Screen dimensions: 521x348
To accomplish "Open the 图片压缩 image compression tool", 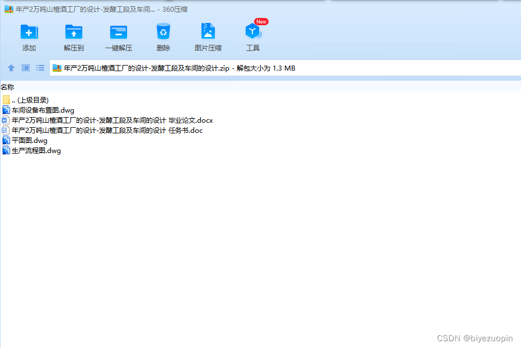I will 208,31.
